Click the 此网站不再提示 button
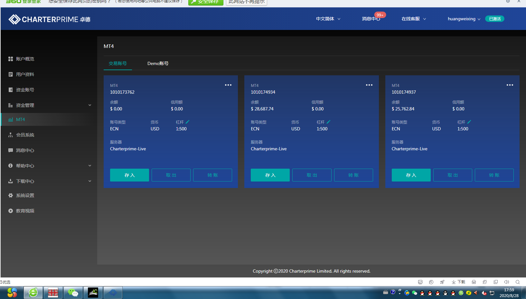 point(247,2)
